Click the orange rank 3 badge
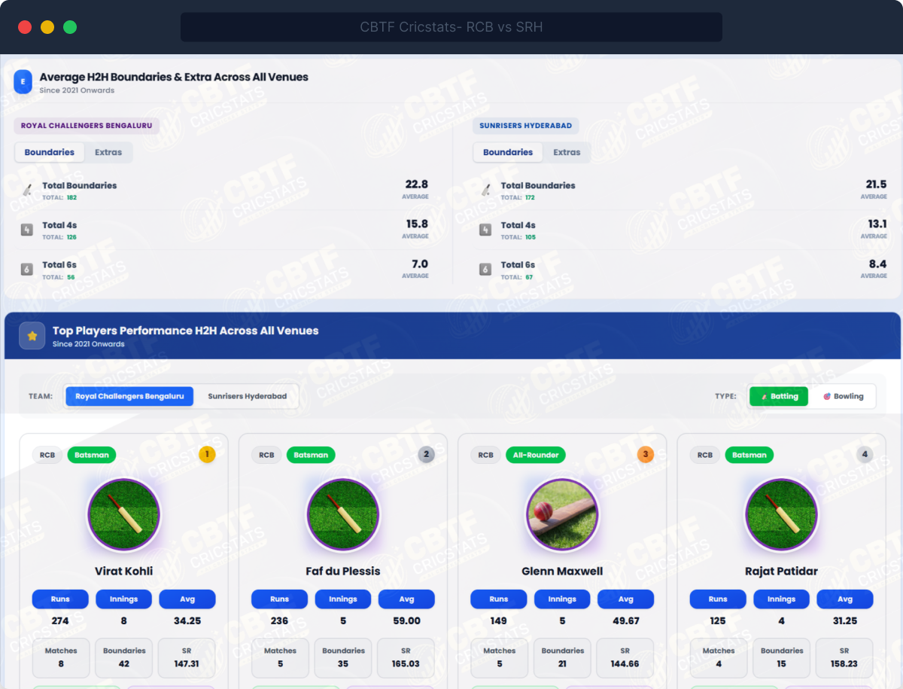Viewport: 903px width, 689px height. pyautogui.click(x=646, y=454)
